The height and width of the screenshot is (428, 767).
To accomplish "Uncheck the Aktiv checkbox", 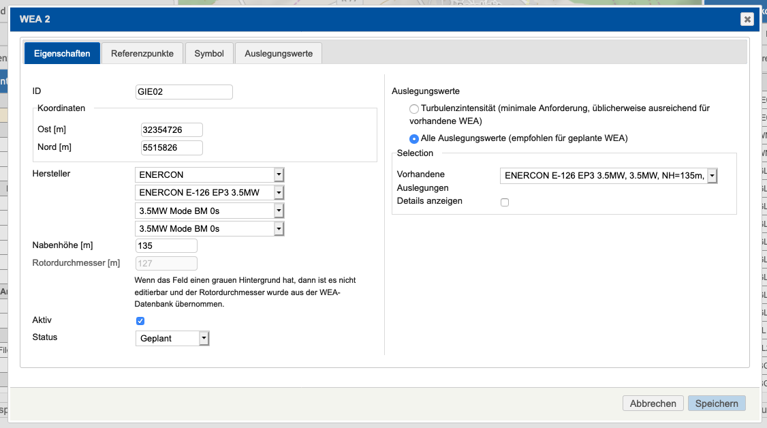I will [140, 320].
